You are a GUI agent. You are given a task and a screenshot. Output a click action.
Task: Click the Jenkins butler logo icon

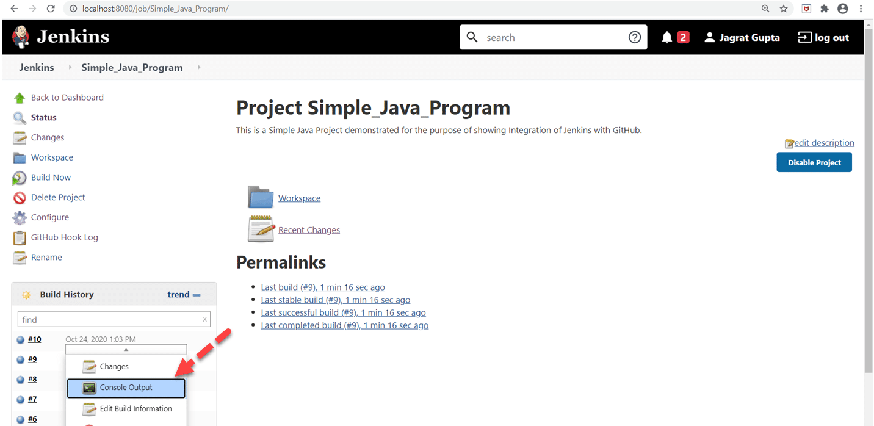point(21,37)
